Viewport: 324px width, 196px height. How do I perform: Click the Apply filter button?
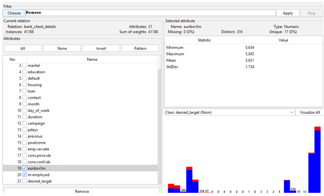pyautogui.click(x=288, y=13)
